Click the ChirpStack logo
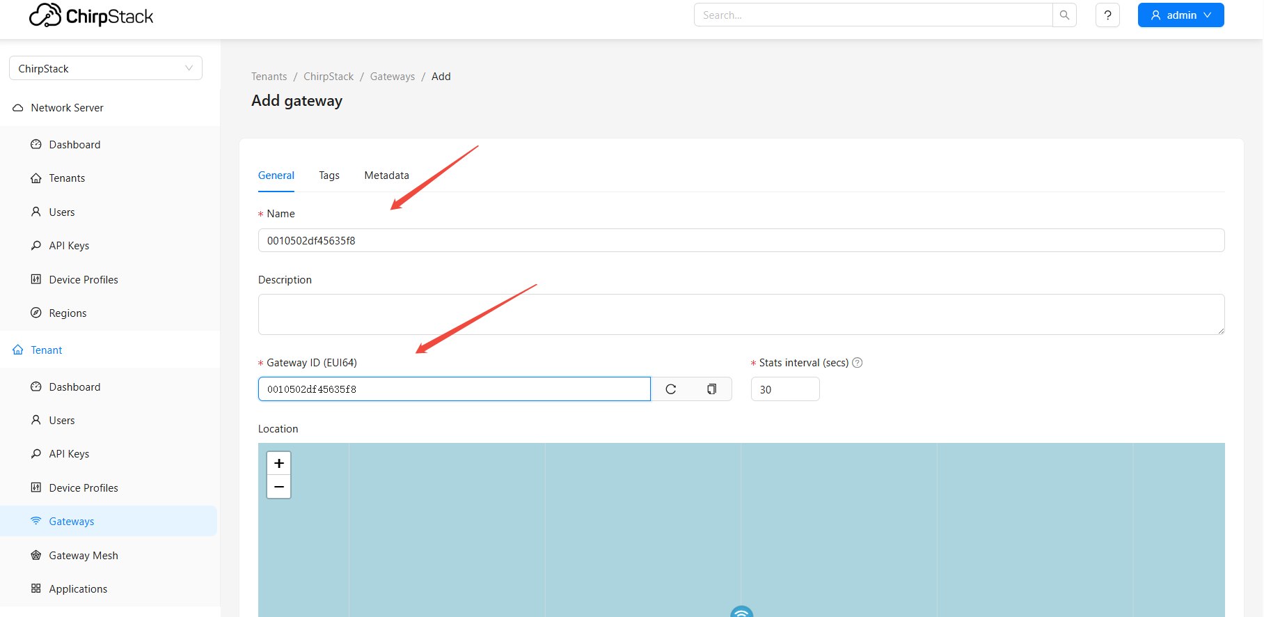Screen dimensions: 1264x617 (91, 16)
